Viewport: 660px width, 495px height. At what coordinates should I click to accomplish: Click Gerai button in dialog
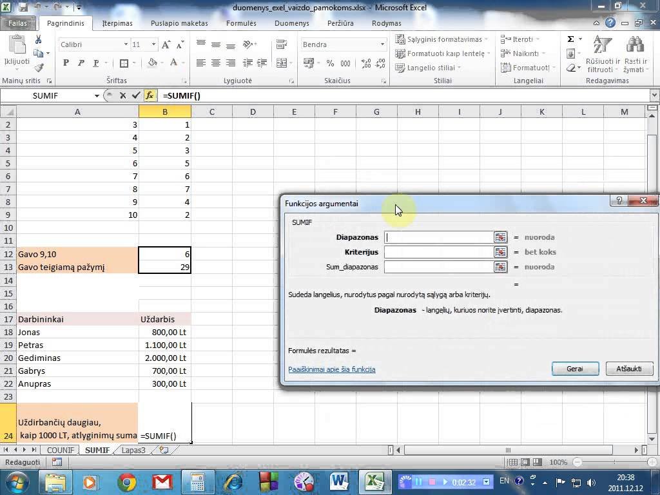575,369
